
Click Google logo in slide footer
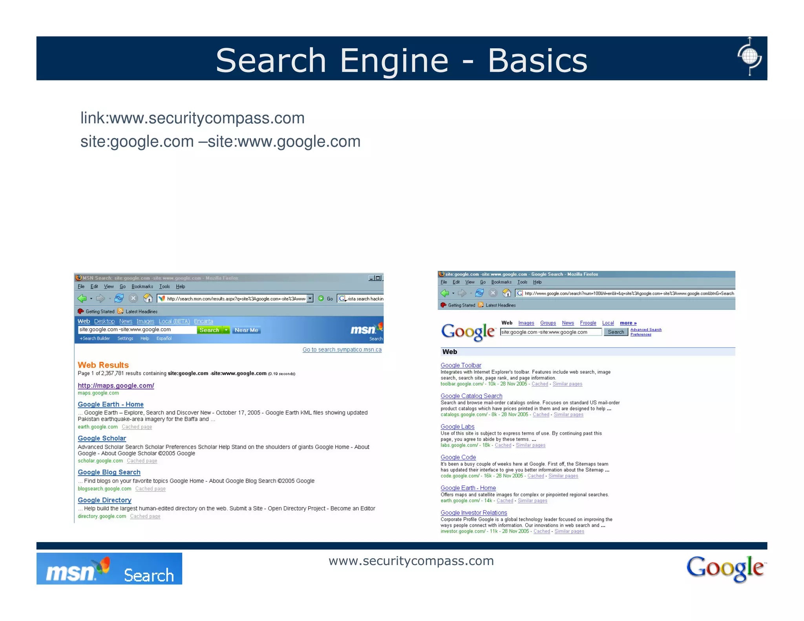point(726,569)
